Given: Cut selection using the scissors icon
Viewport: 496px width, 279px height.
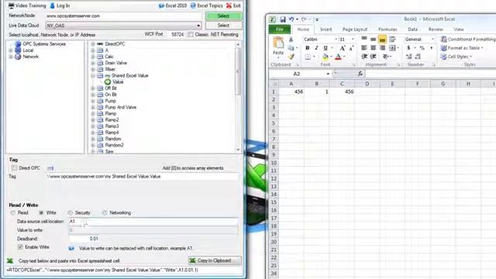Looking at the screenshot, I should (x=291, y=40).
